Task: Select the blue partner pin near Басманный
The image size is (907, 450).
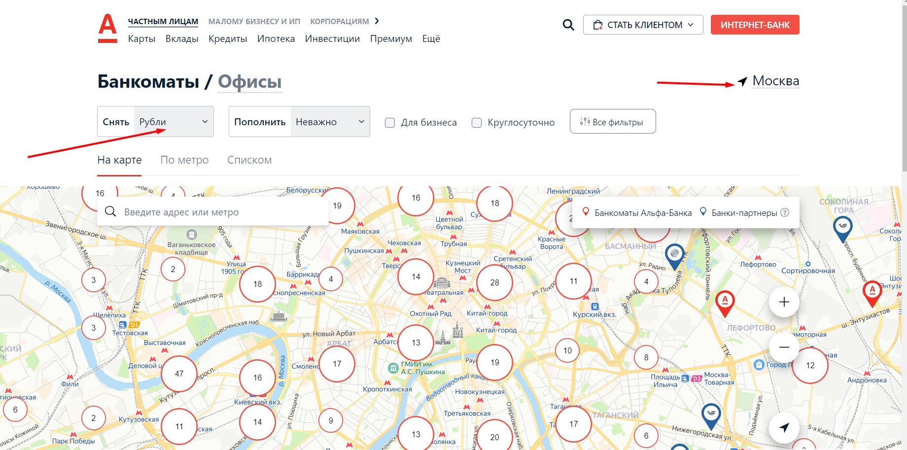Action: click(674, 256)
